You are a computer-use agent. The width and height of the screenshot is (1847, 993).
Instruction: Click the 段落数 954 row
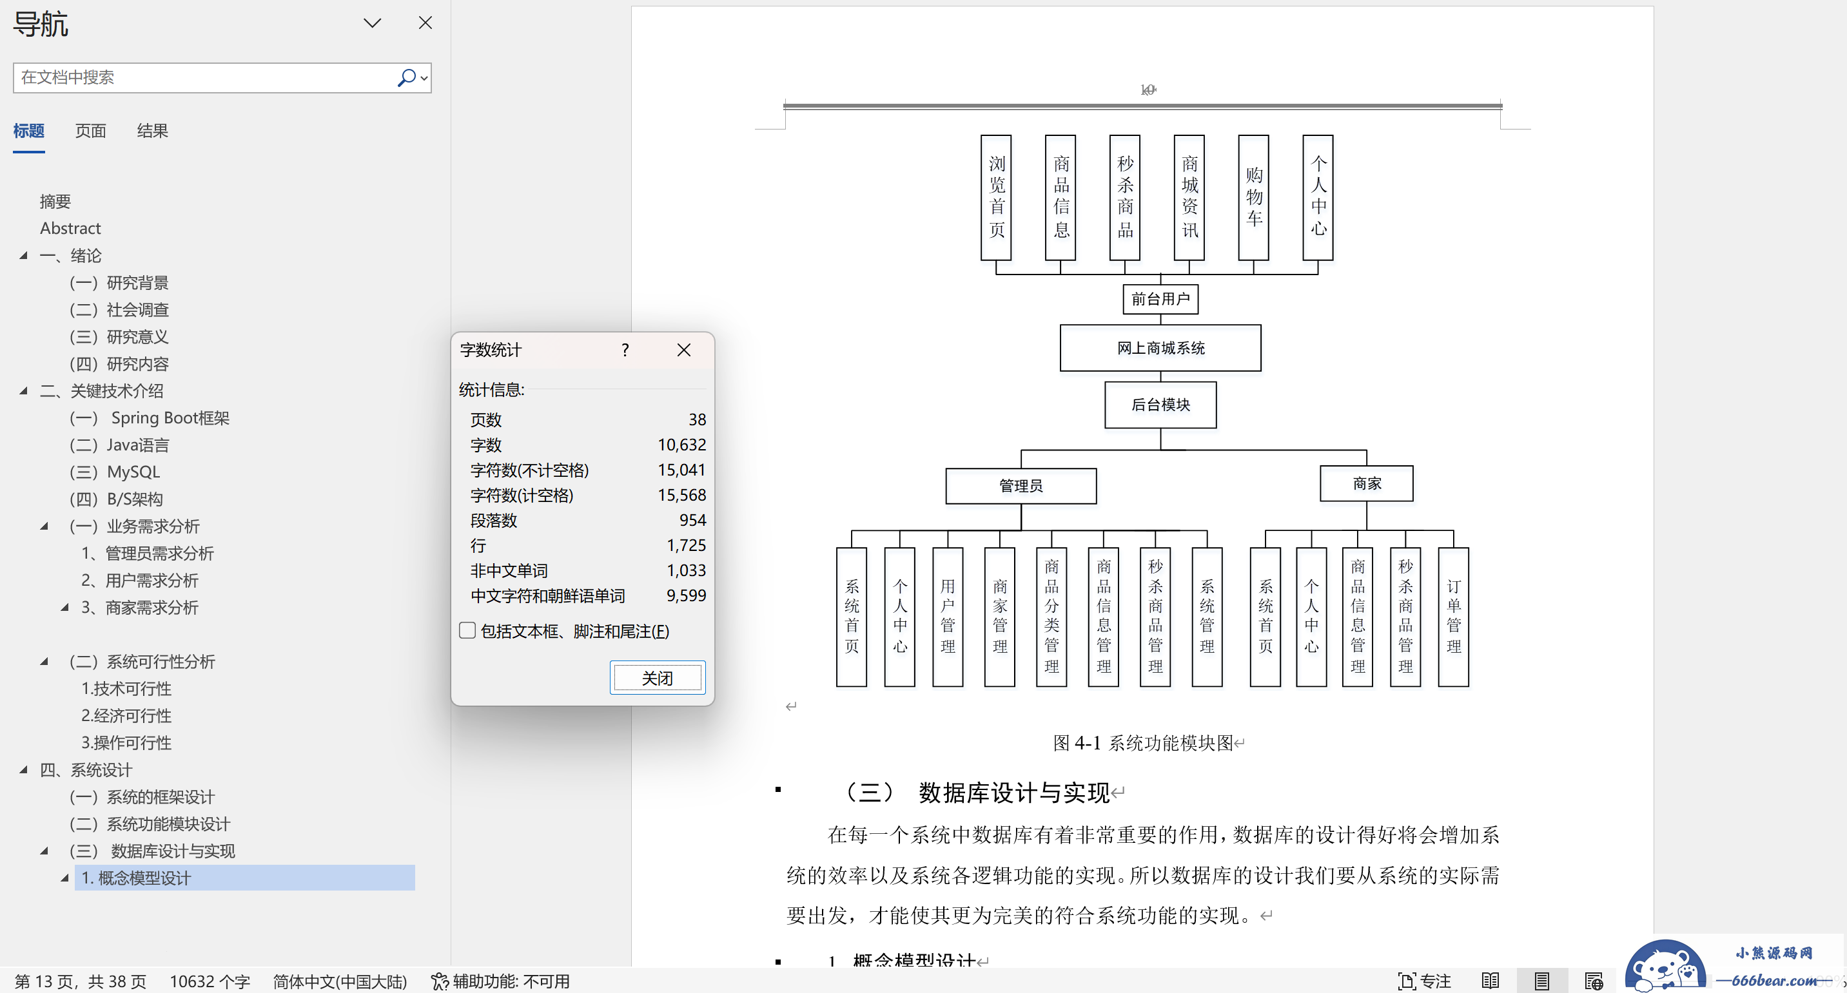tap(588, 520)
